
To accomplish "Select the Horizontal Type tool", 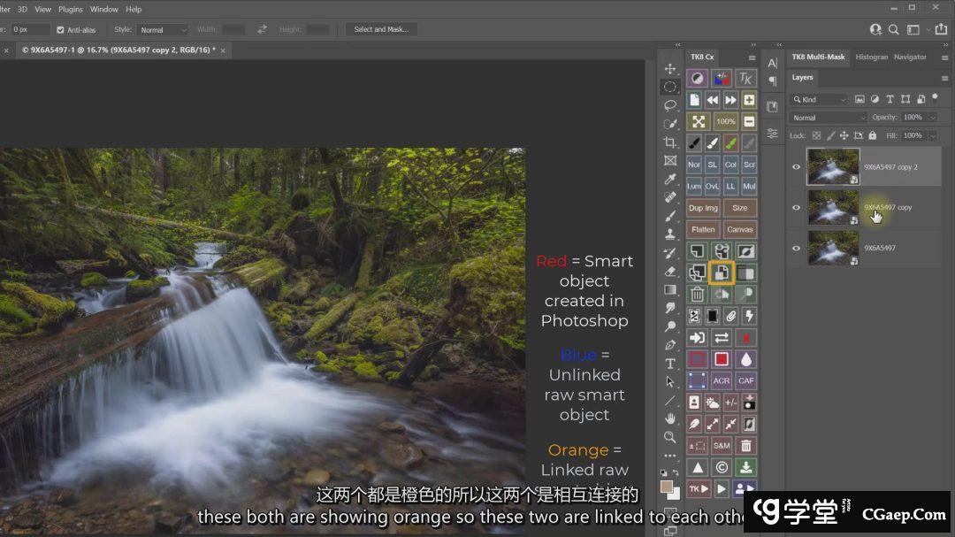I will [x=670, y=364].
